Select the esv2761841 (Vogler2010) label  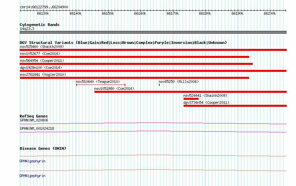43,75
